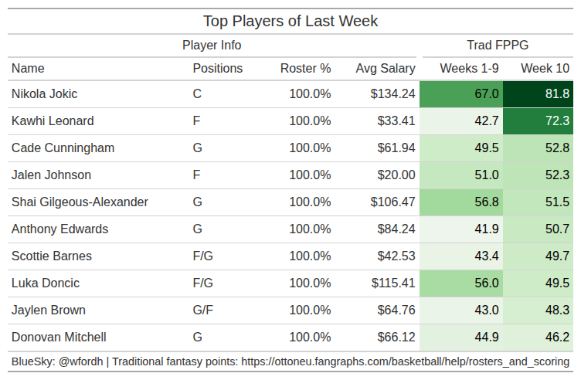Select Scottie Barnes' F/G position cell
Image resolution: width=581 pixels, height=380 pixels.
pos(203,256)
